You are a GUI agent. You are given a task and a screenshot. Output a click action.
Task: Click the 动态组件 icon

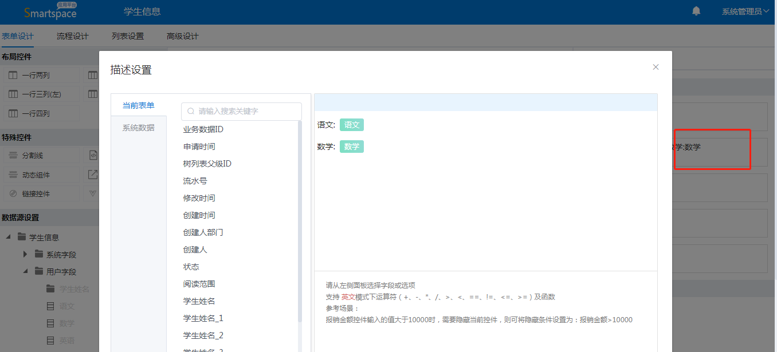click(13, 175)
